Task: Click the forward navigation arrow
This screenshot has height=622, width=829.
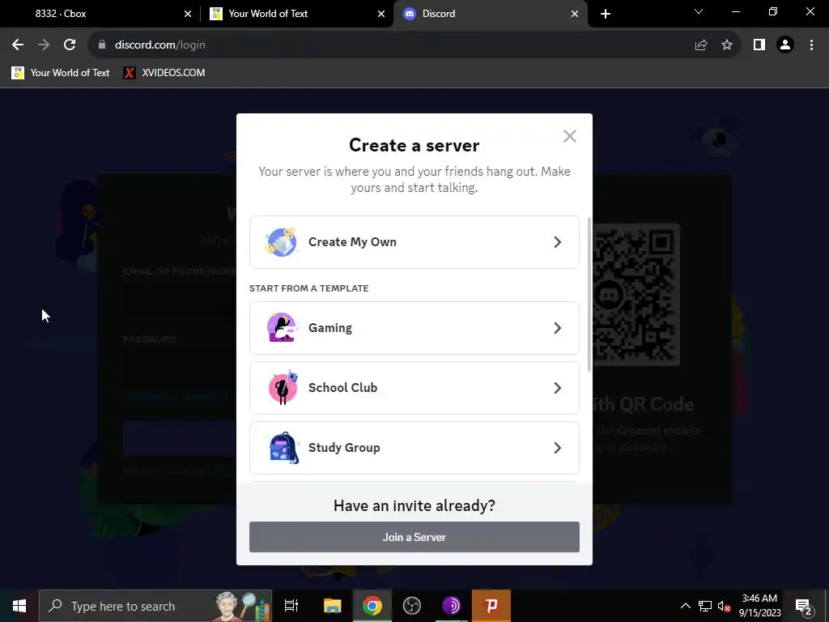Action: click(x=44, y=45)
